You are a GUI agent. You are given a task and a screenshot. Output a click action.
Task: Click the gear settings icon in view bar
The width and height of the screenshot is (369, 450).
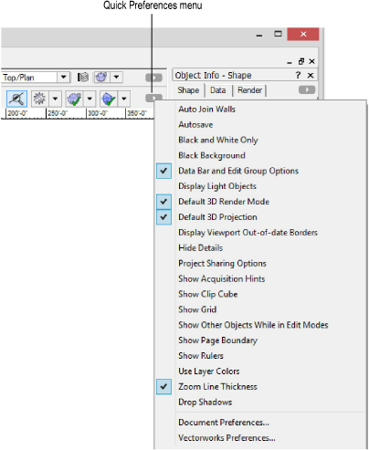point(39,99)
